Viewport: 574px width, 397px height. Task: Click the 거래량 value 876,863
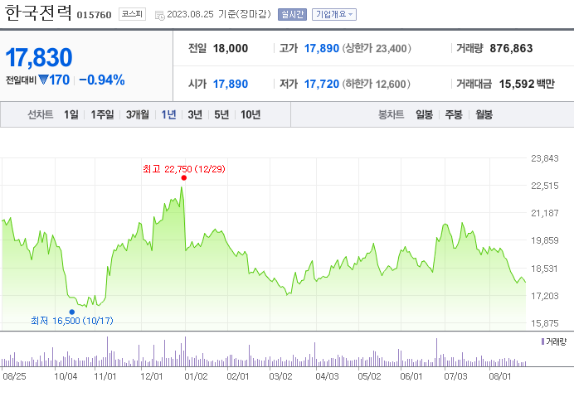tap(511, 48)
